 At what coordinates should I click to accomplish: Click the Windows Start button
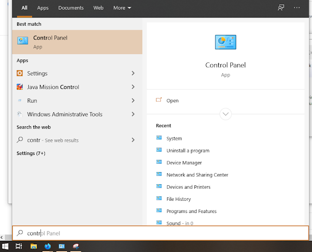coord(5,247)
